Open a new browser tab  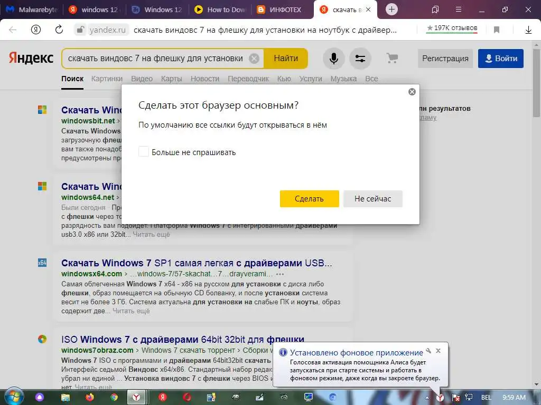pos(391,9)
